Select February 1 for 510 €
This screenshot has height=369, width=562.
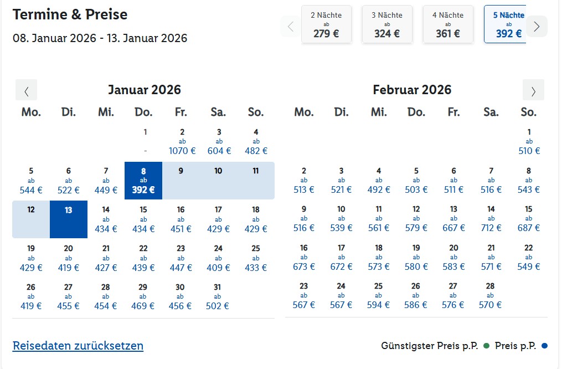click(x=529, y=142)
